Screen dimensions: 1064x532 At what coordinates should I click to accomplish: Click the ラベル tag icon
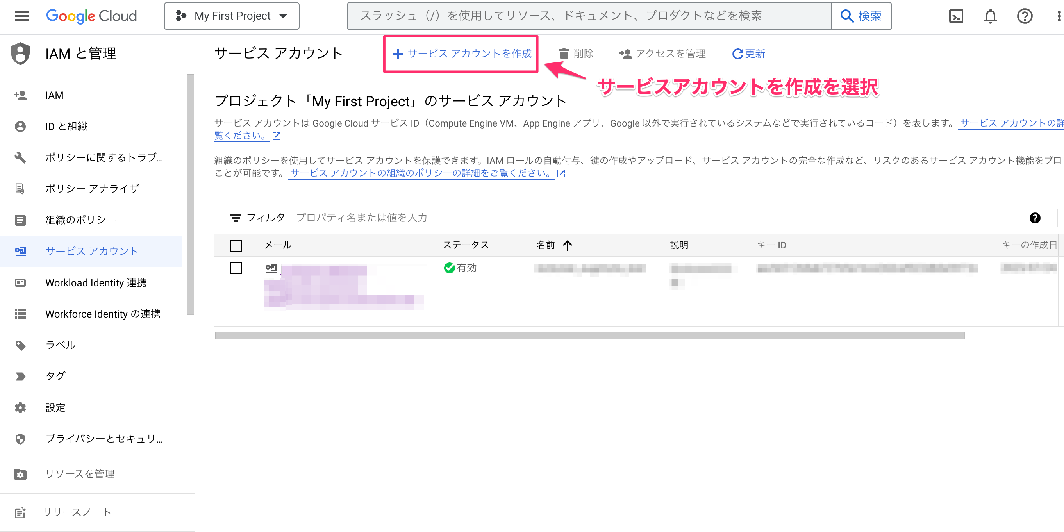tap(20, 345)
